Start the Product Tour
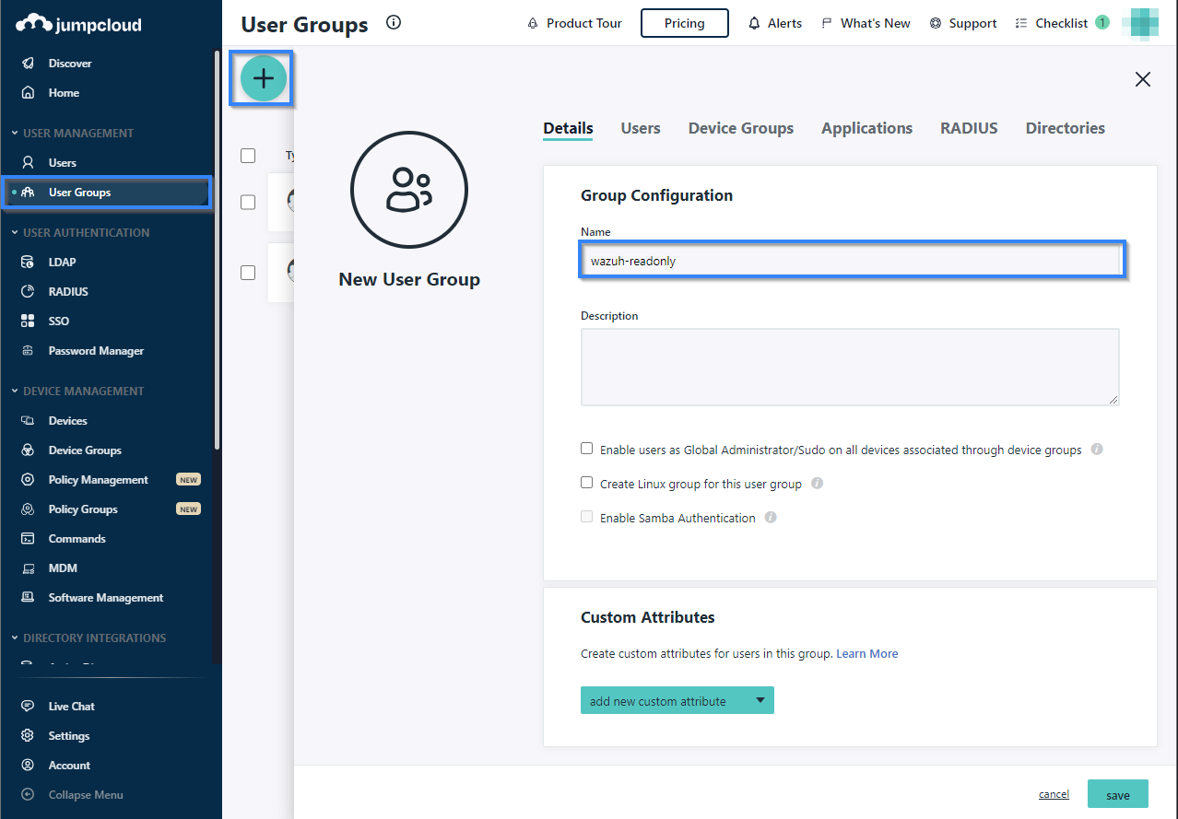Image resolution: width=1178 pixels, height=819 pixels. click(574, 23)
